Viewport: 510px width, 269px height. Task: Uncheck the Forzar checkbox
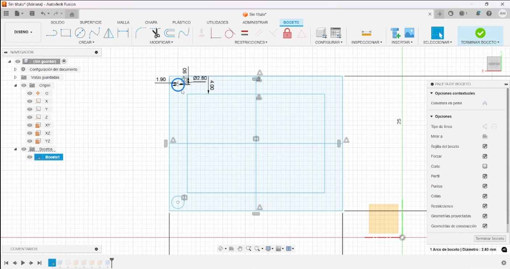pyautogui.click(x=485, y=156)
